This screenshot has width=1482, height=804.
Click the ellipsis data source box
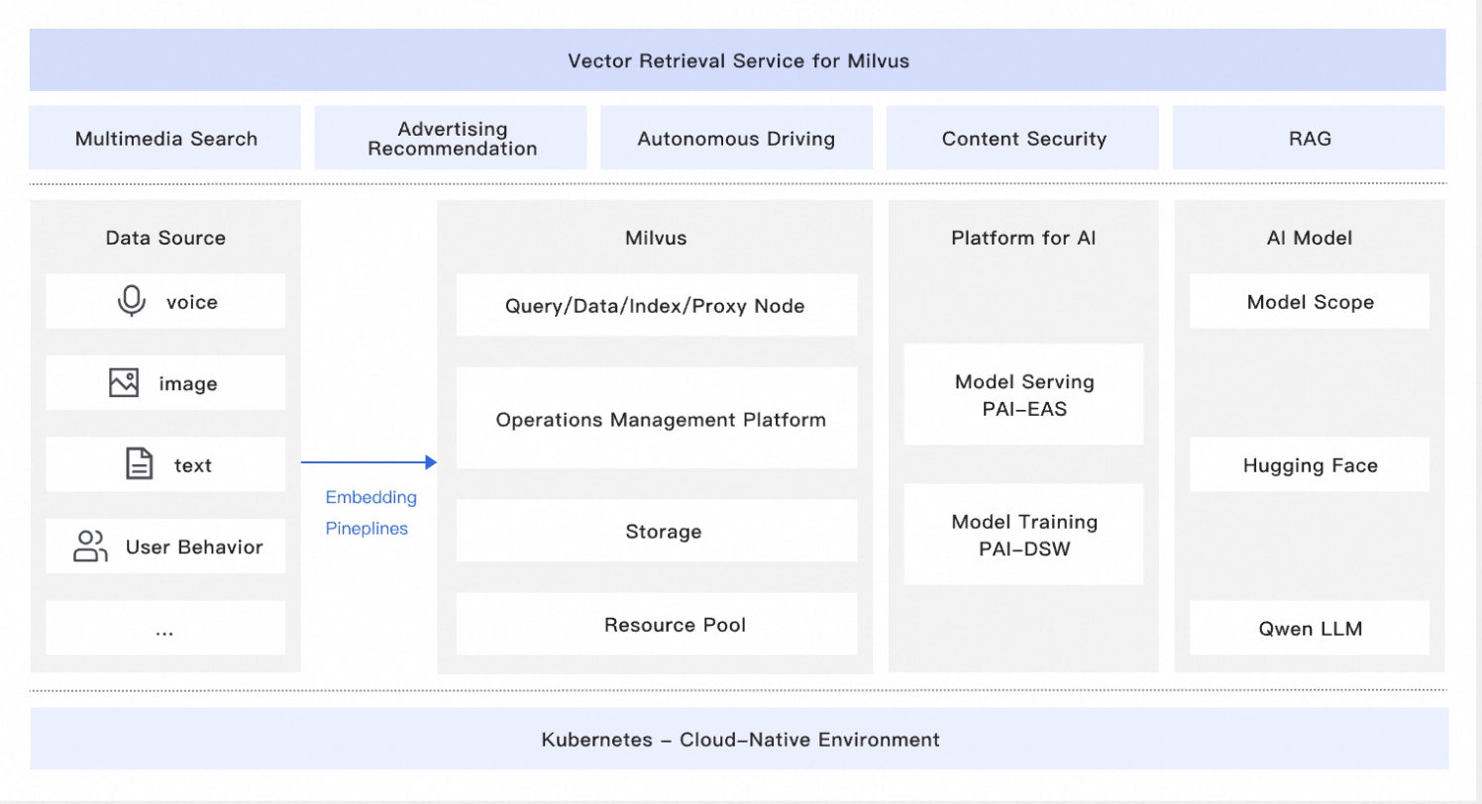coord(165,628)
